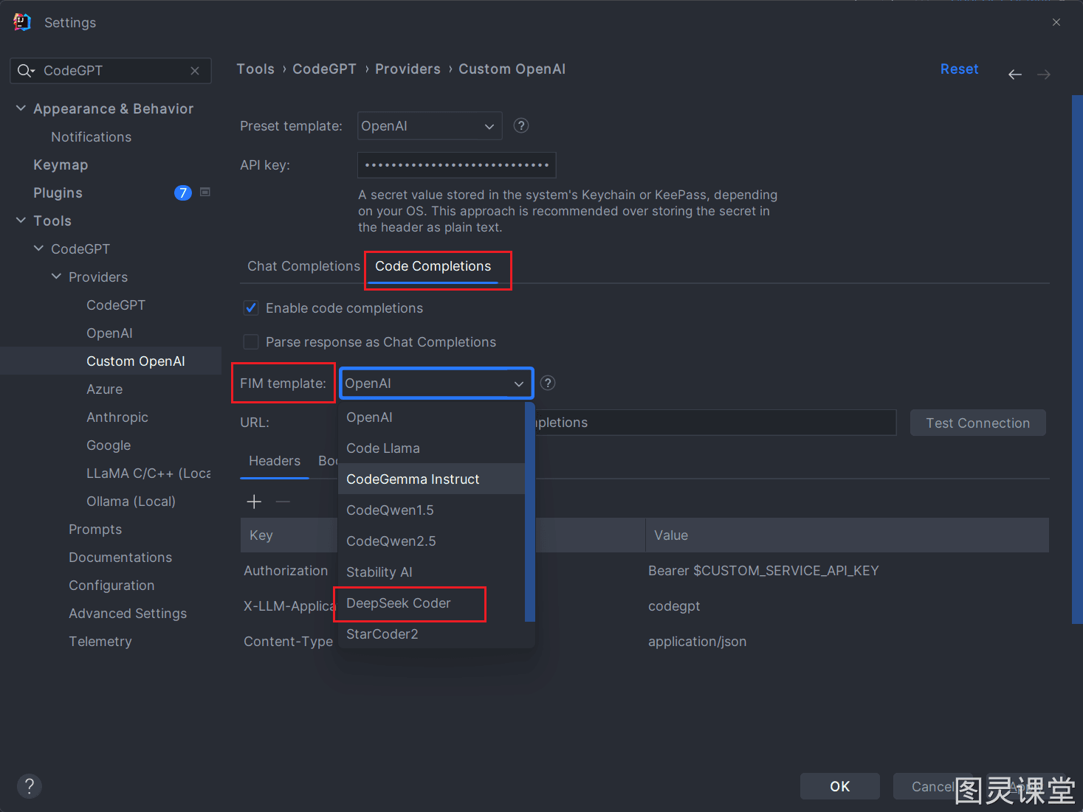The image size is (1083, 812).
Task: Select Stability AI template option
Action: point(431,572)
